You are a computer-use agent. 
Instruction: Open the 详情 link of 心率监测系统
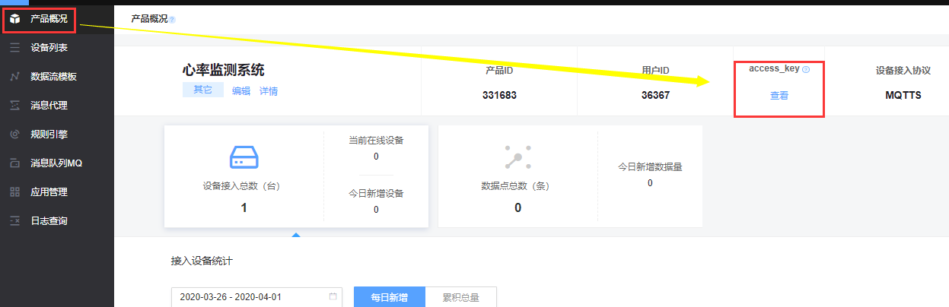(269, 91)
